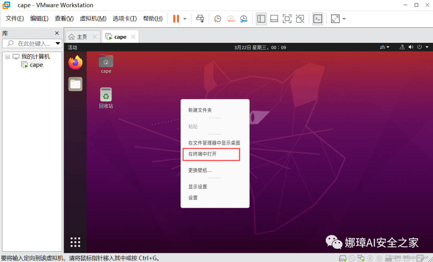Open the 选项卡(T) menu
The image size is (433, 262).
(125, 18)
